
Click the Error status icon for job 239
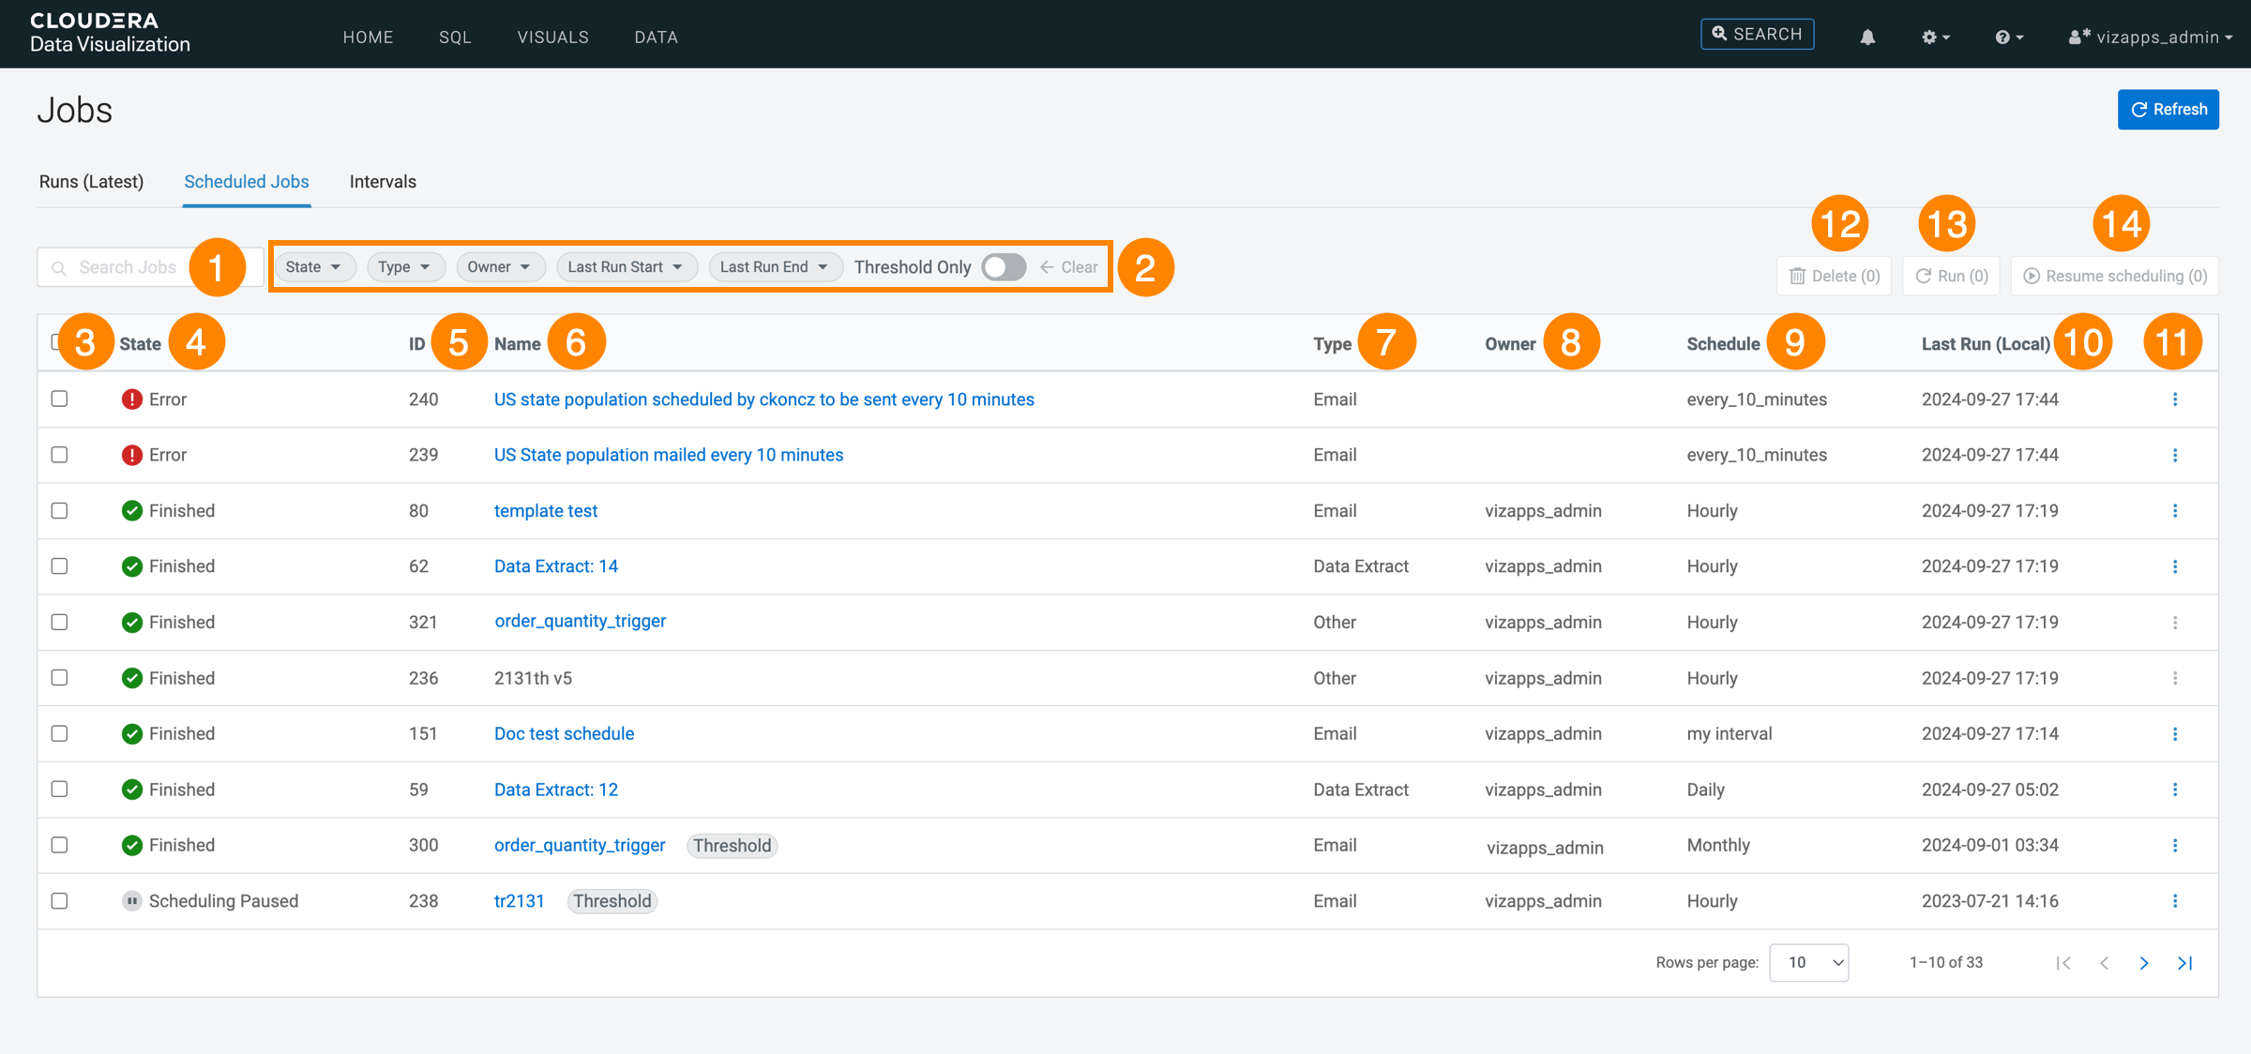(132, 455)
